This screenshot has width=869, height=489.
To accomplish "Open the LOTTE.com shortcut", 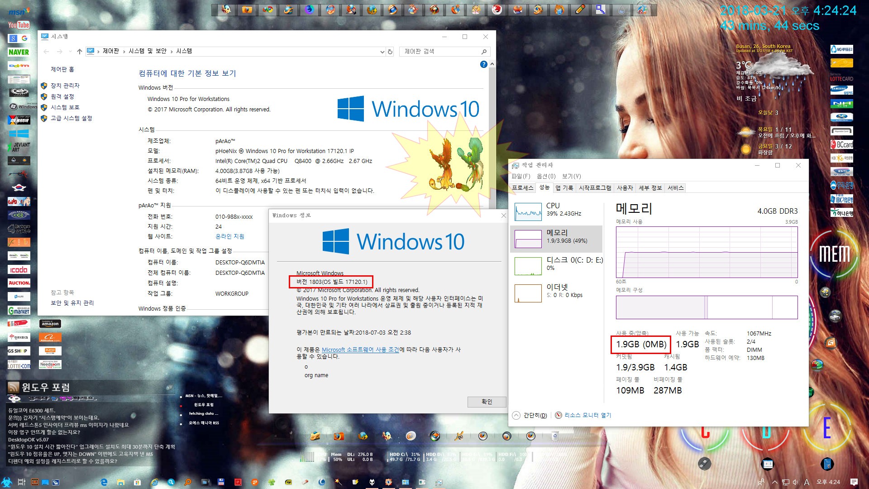I will (19, 364).
